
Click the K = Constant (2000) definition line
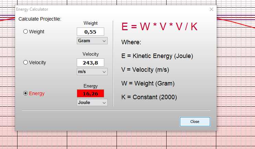[x=149, y=97]
